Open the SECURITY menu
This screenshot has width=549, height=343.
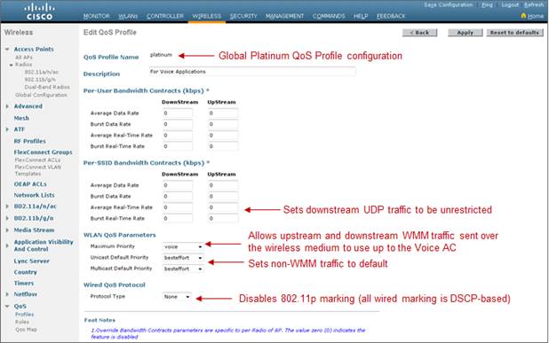tap(243, 16)
